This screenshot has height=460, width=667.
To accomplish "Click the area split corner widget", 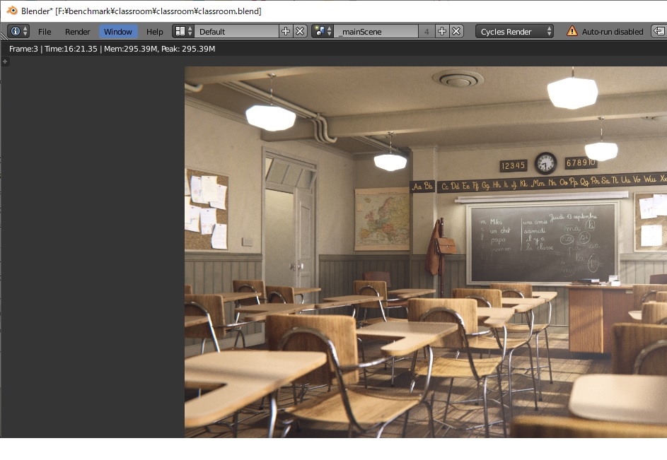I will (4, 37).
